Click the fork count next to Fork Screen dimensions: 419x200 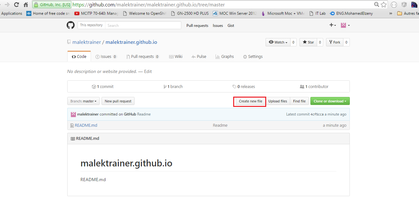pos(346,42)
